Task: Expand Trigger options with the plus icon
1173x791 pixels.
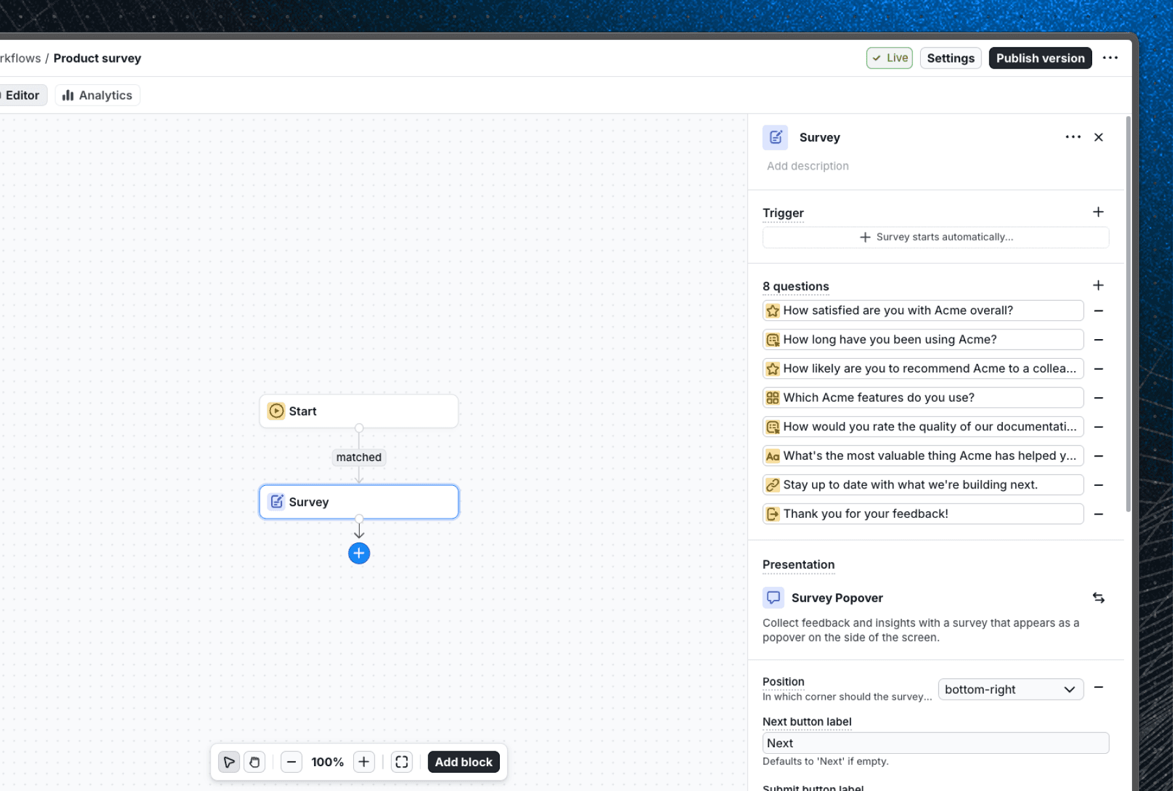Action: (x=1099, y=212)
